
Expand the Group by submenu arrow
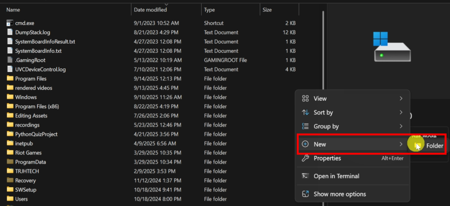pos(401,126)
